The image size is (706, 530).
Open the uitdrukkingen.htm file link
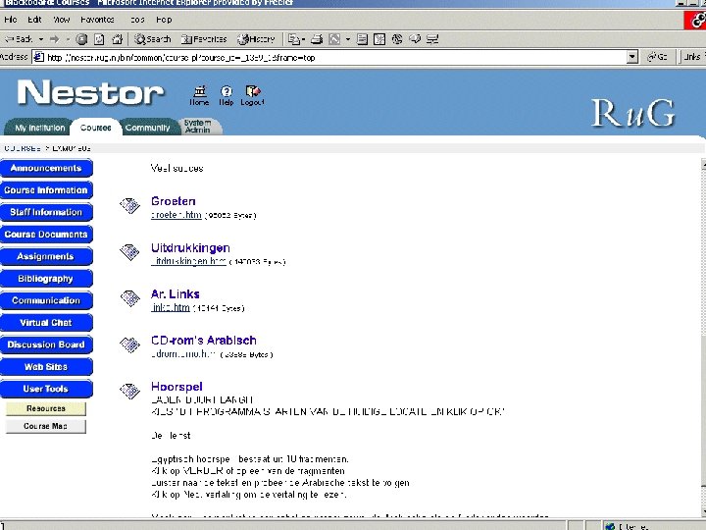click(188, 261)
